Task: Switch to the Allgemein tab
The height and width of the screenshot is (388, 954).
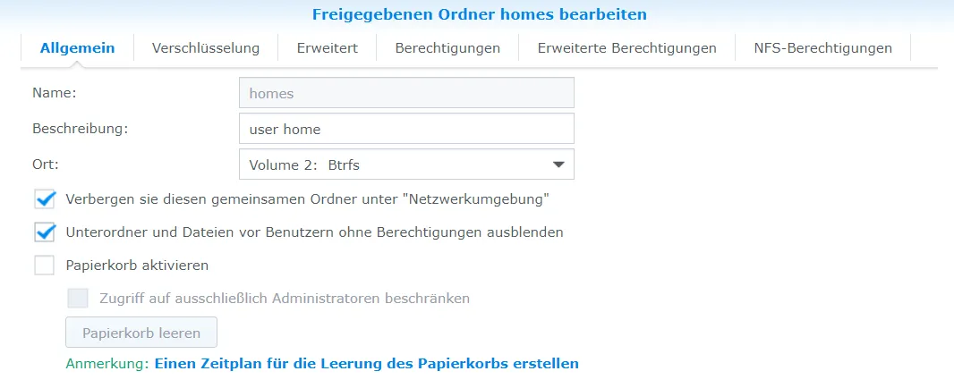Action: coord(77,48)
